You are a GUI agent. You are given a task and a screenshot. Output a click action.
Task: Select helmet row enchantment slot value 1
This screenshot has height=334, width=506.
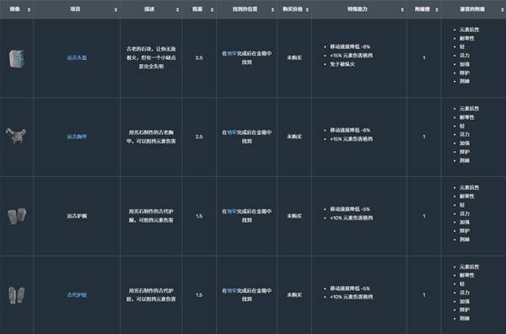pyautogui.click(x=424, y=57)
